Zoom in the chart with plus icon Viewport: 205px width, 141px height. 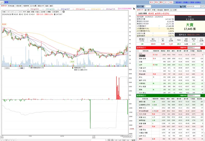point(112,140)
